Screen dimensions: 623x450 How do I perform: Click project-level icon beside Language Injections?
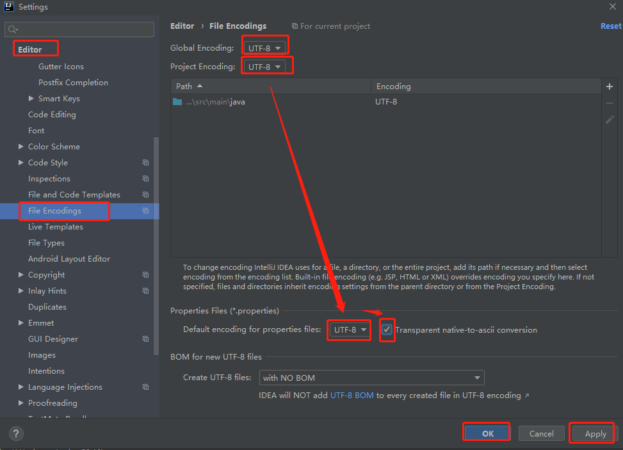pos(146,387)
